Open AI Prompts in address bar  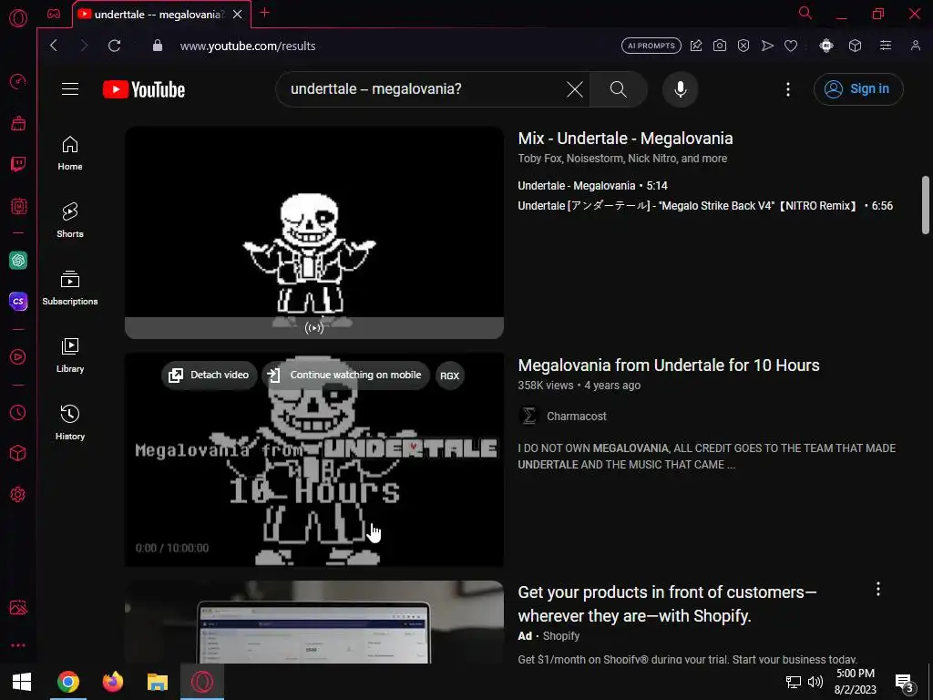[x=651, y=46]
